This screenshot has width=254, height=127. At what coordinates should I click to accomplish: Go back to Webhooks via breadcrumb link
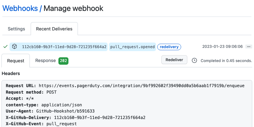coord(20,8)
